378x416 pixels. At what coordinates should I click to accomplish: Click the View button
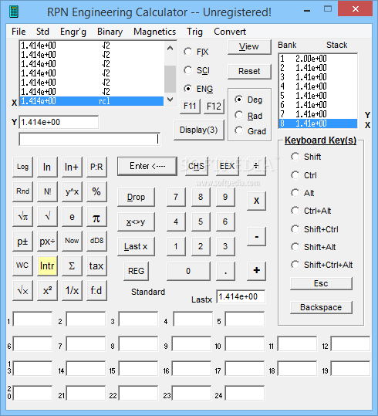(x=249, y=47)
